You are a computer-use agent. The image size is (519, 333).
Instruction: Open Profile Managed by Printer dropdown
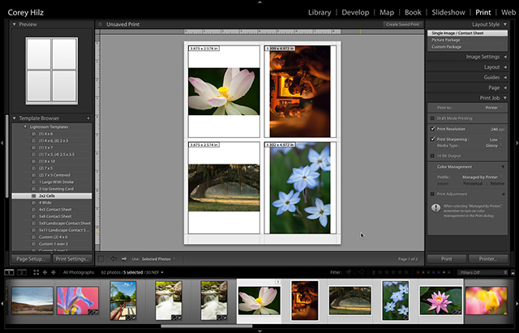[x=482, y=177]
